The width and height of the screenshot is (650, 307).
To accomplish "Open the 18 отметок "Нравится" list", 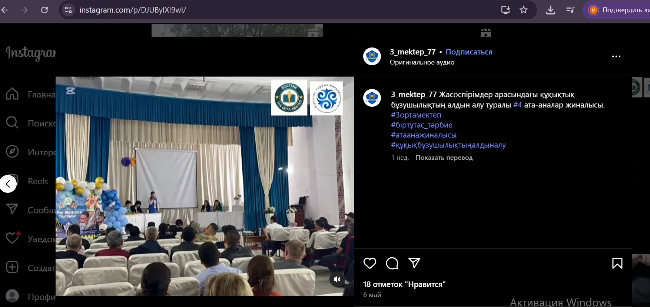I will 404,284.
